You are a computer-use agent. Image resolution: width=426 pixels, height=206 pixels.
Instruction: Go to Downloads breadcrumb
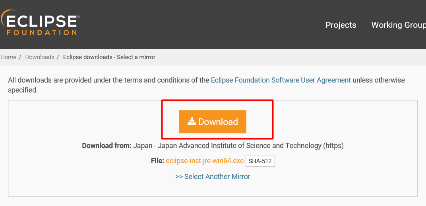pos(40,57)
